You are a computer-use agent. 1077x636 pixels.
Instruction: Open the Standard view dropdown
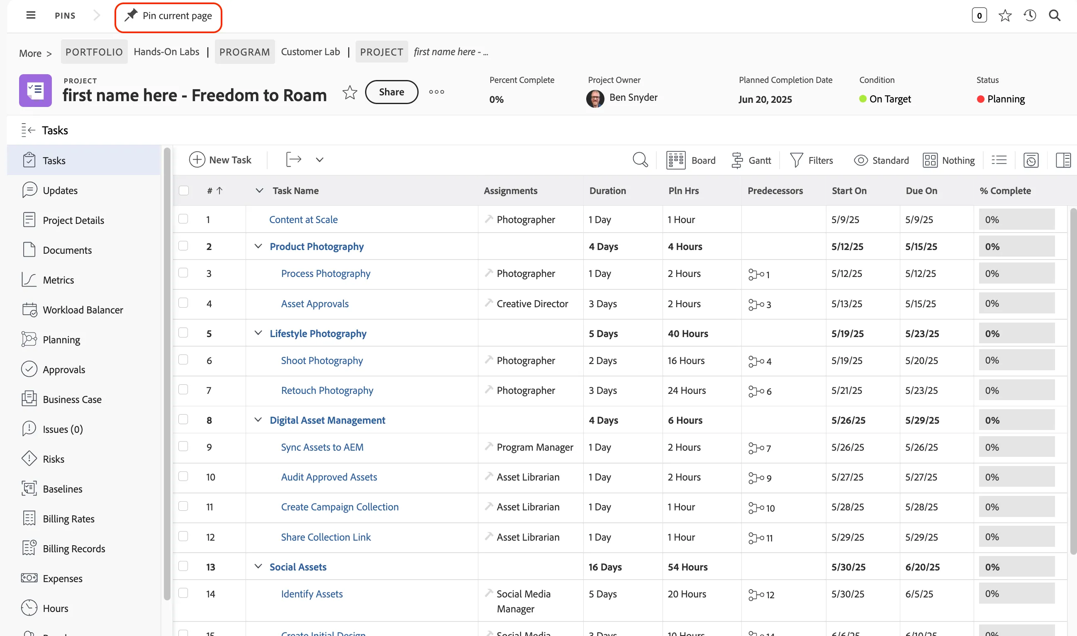coord(881,160)
